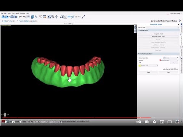Click the plus button in the 'and' row

[174, 63]
